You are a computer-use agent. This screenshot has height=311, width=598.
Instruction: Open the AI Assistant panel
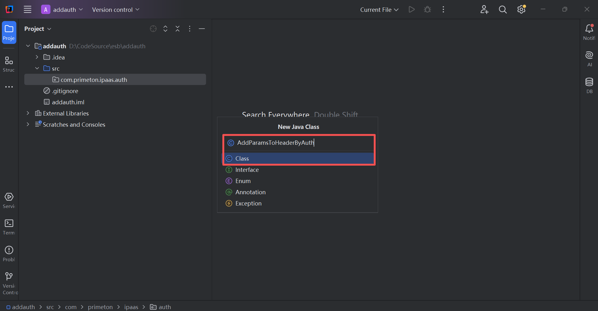[x=589, y=59]
